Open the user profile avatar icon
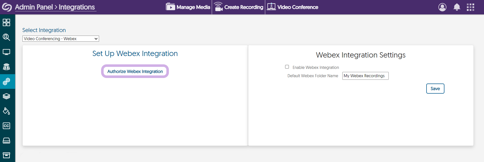 tap(442, 7)
